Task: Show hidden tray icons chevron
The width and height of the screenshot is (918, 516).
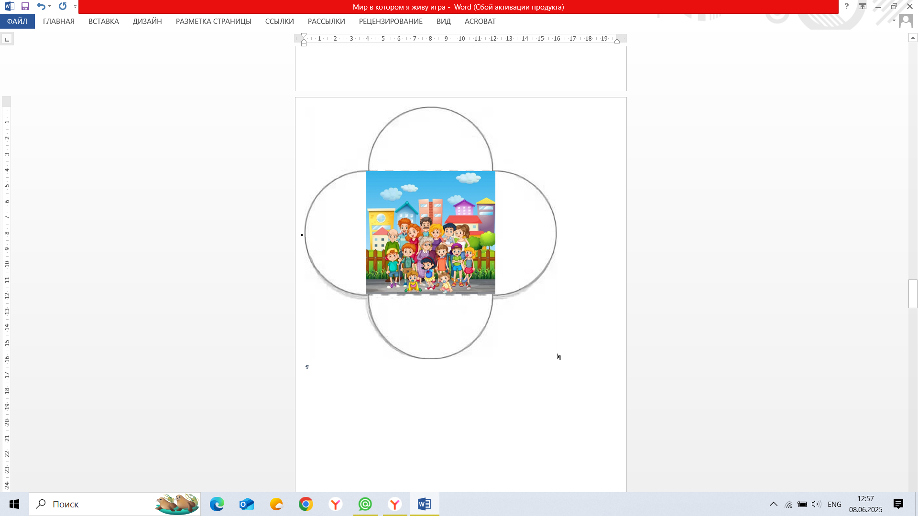Action: 773,504
